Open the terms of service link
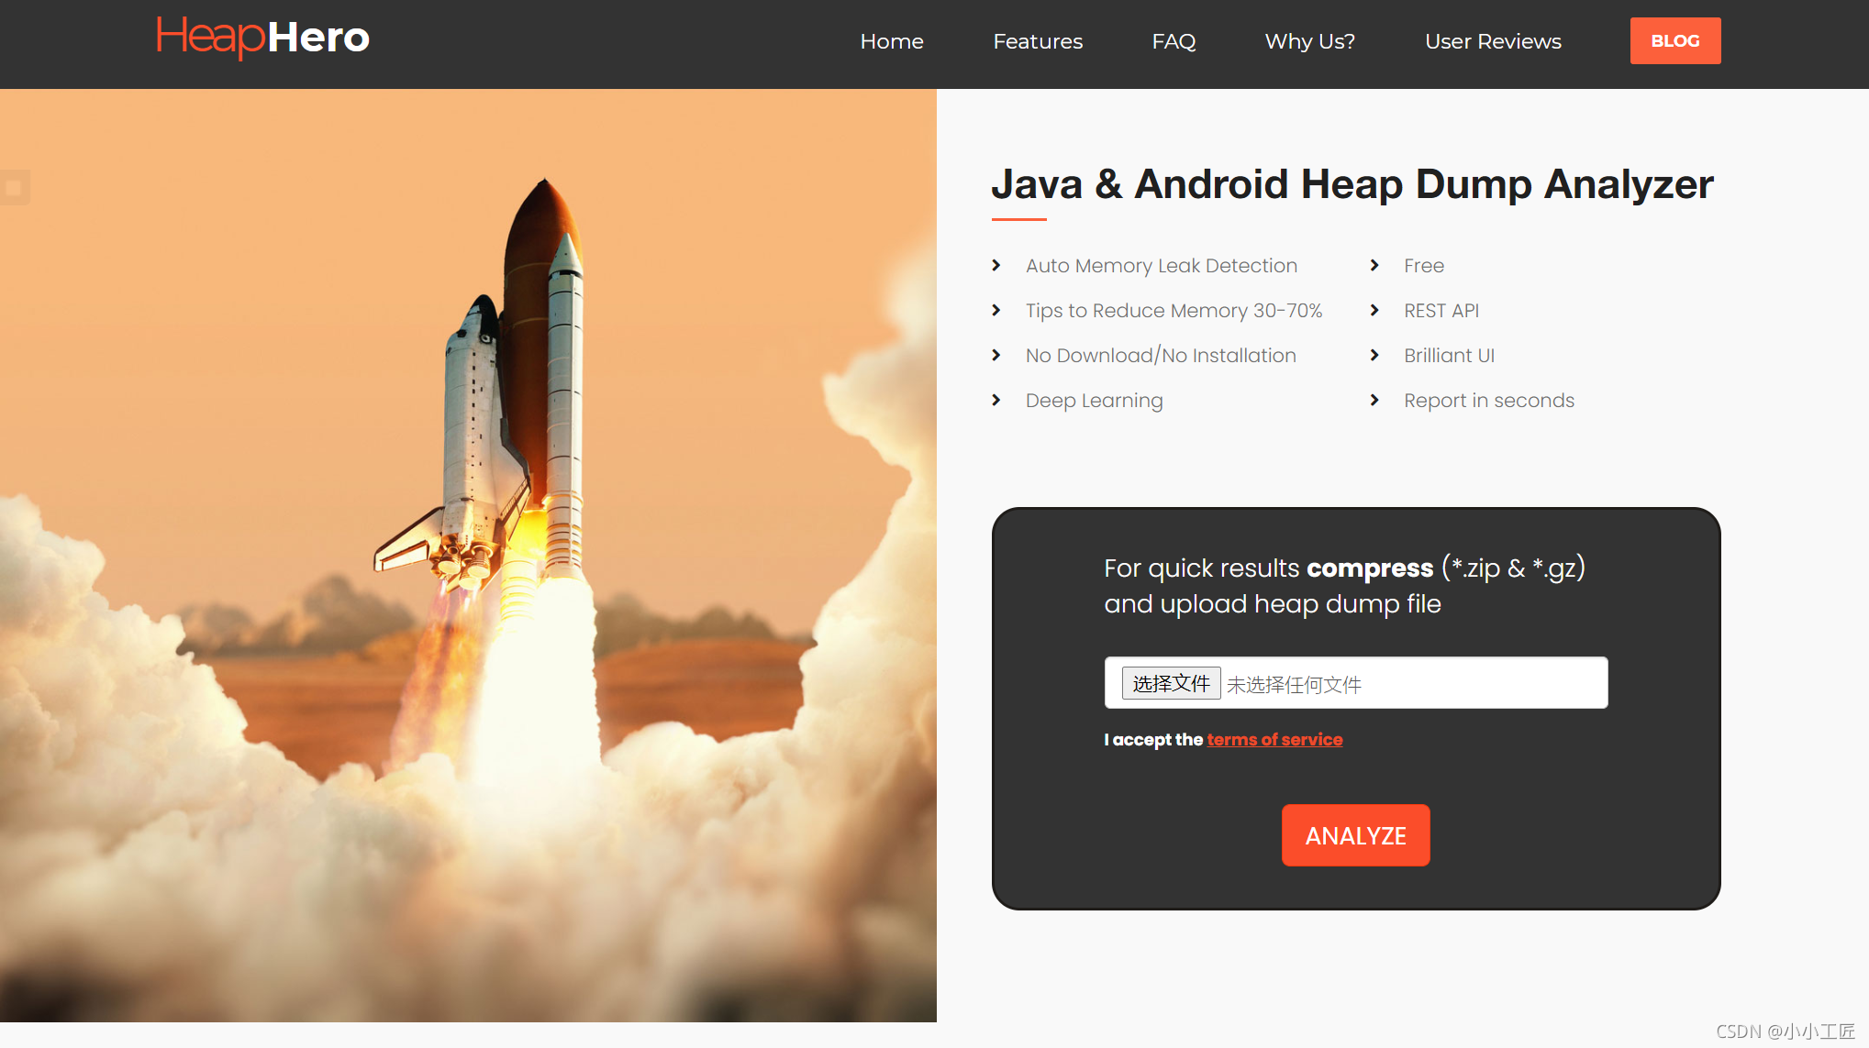The width and height of the screenshot is (1869, 1048). click(1274, 740)
